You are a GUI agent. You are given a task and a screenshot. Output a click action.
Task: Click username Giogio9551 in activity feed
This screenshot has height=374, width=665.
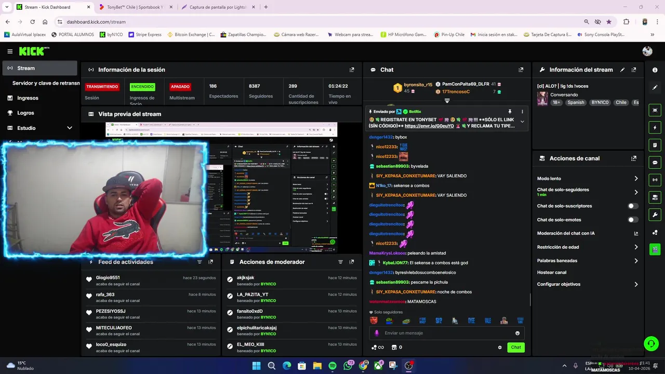coord(108,278)
